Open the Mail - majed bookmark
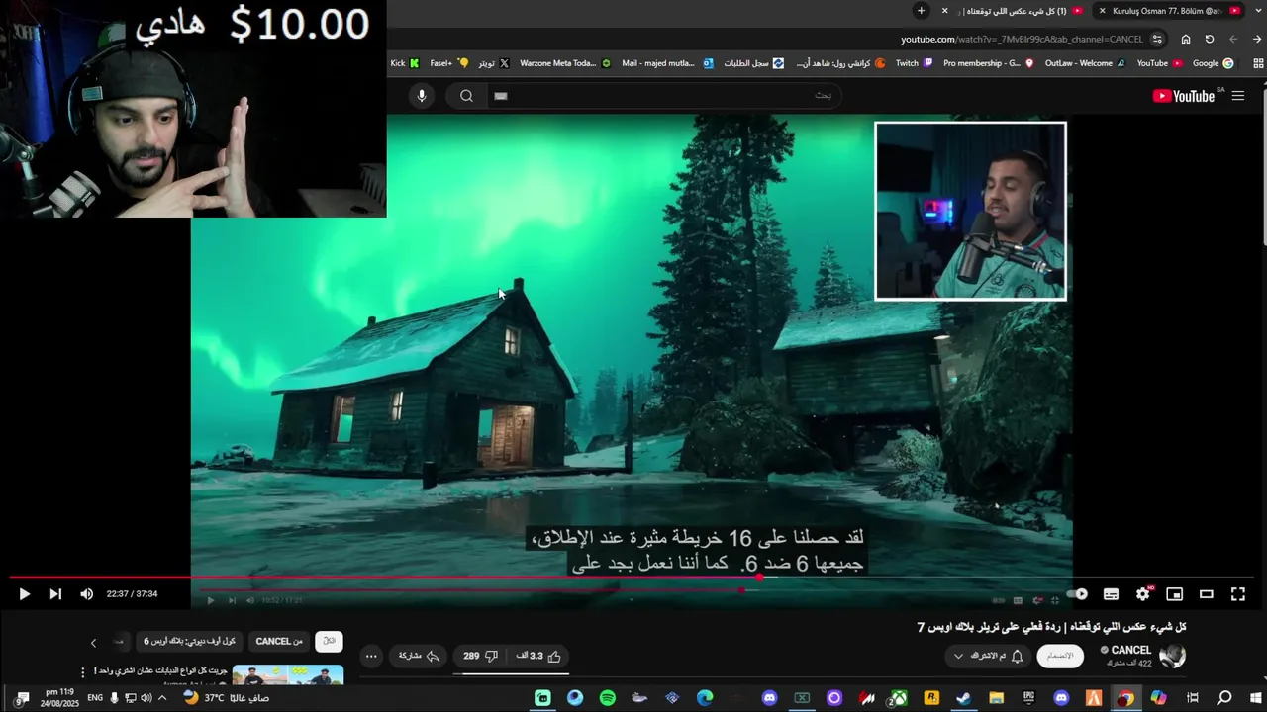Screen dimensions: 1267x712 click(667, 63)
